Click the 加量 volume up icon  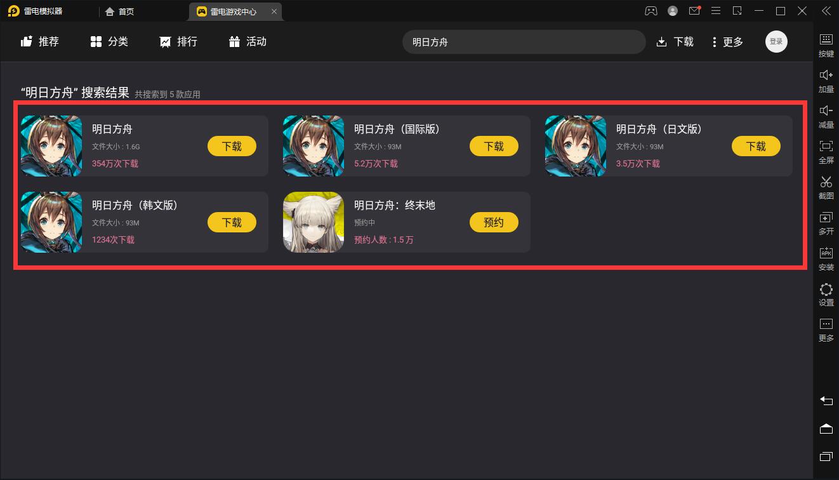pyautogui.click(x=826, y=81)
